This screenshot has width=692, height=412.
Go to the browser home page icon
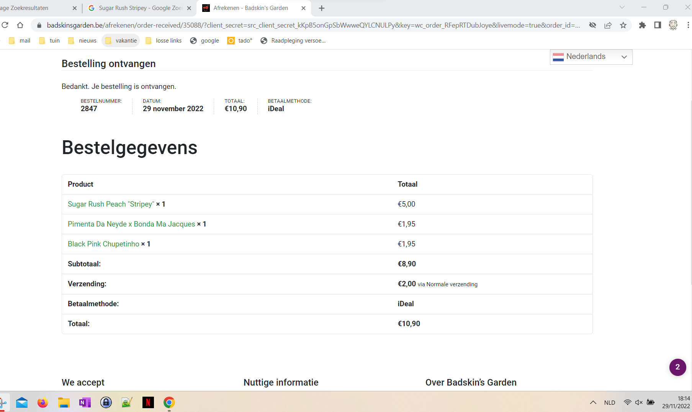20,25
